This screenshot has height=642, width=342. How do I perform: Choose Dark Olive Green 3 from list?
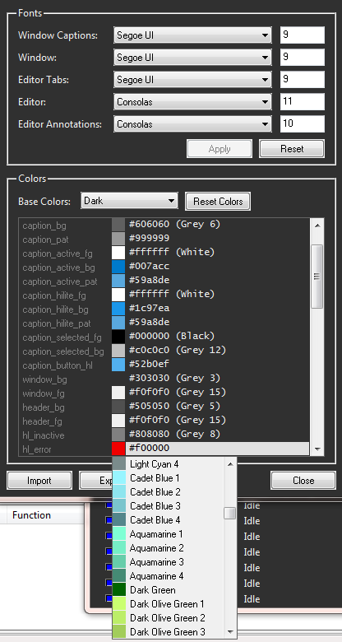click(169, 632)
